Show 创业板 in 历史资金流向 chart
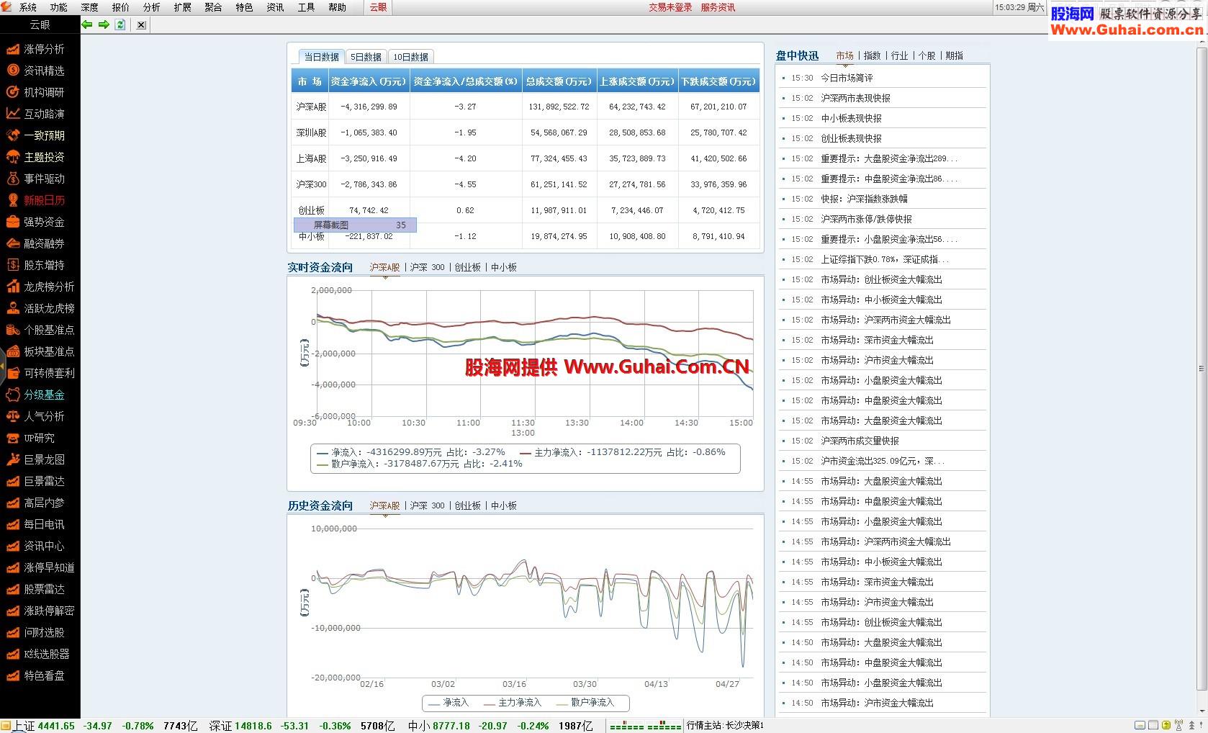The width and height of the screenshot is (1208, 733). pos(468,505)
